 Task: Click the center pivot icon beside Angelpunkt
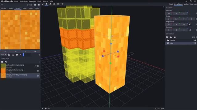pyautogui.click(x=190, y=24)
